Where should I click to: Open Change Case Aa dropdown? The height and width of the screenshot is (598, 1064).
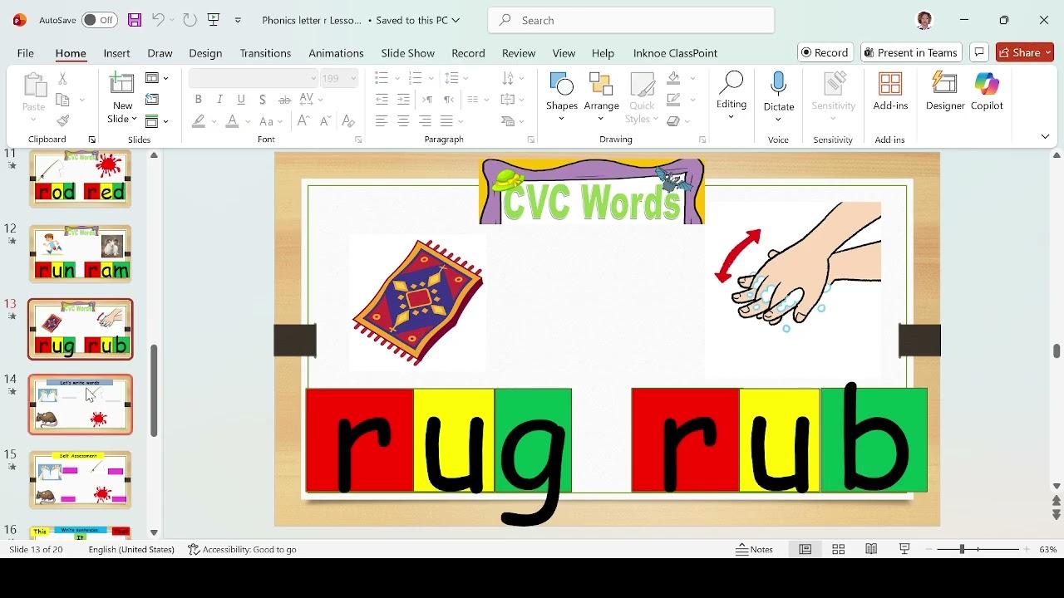(x=271, y=121)
